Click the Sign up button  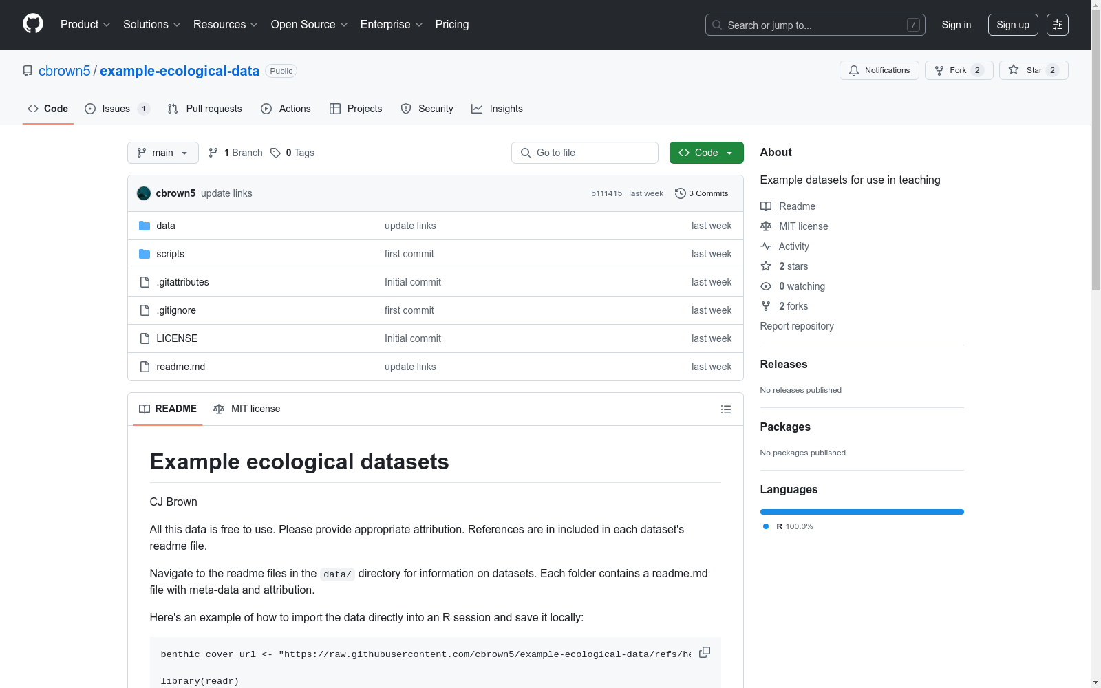tap(1013, 25)
